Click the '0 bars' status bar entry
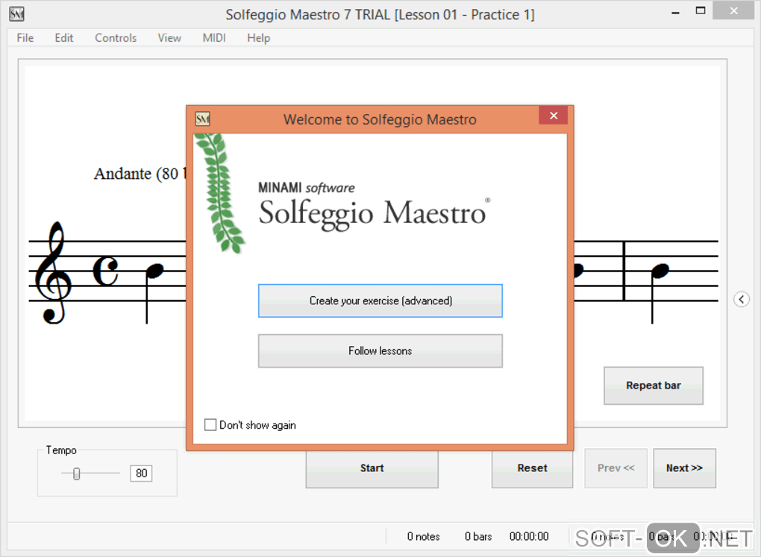Image resolution: width=761 pixels, height=557 pixels. point(478,537)
